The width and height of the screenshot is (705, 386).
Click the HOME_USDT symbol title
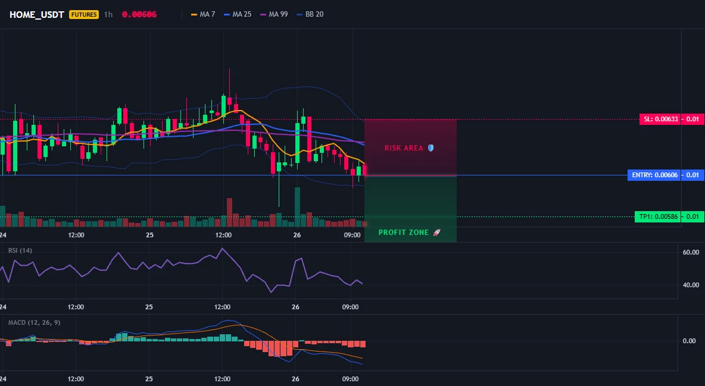[x=37, y=14]
